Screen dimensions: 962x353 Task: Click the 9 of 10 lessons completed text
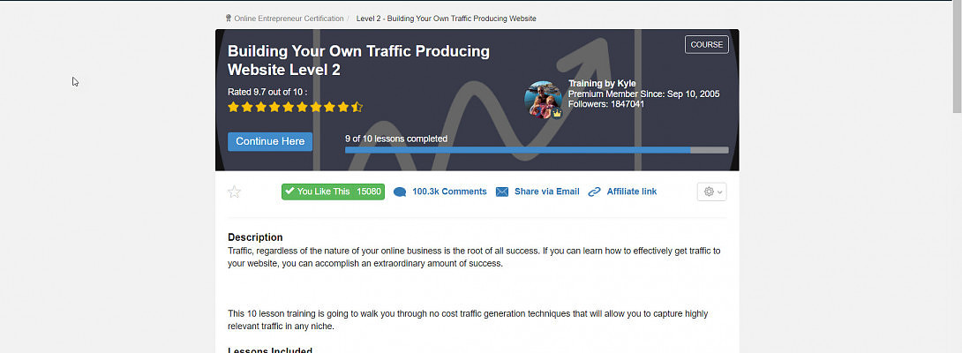[396, 139]
